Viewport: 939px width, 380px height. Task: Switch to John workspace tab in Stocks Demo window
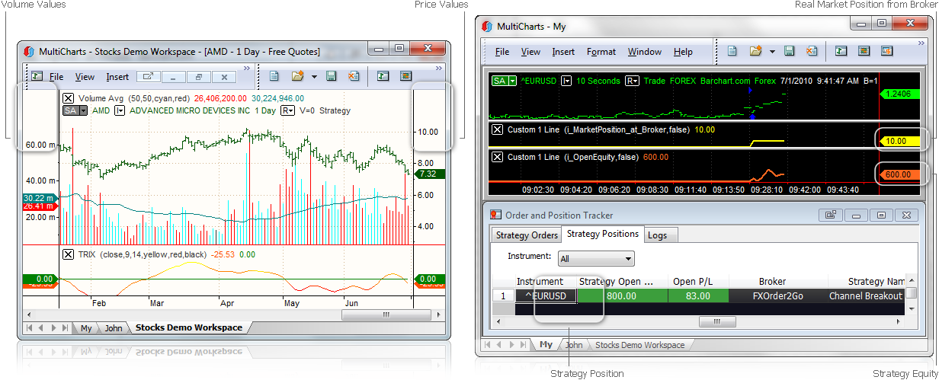[x=113, y=328]
